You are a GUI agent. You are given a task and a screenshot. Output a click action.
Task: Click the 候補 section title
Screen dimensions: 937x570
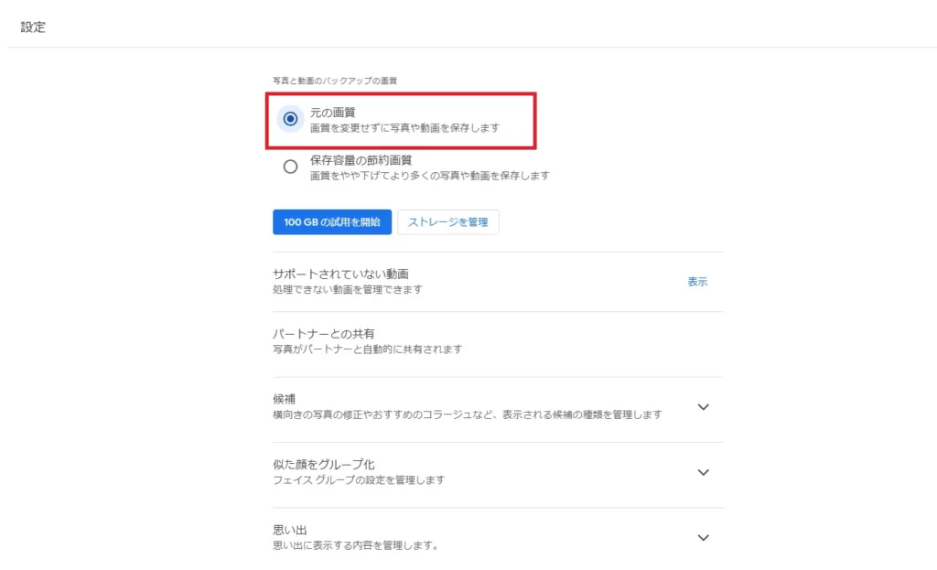click(285, 399)
